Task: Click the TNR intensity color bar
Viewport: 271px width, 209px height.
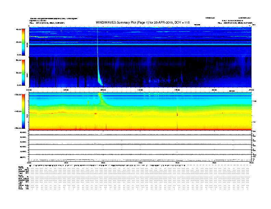Action: coord(23,111)
